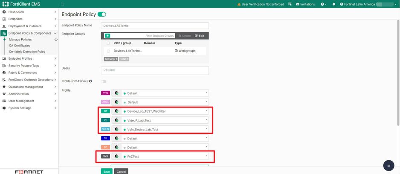The height and width of the screenshot is (174, 400).
Task: Toggle the Endpoint Policy enable switch
Action: (x=102, y=14)
